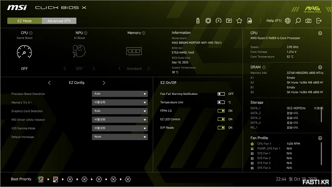Click the SATA_1 OCZ-VERTEX4 storage entry
The height and width of the screenshot is (187, 332).
point(286,108)
